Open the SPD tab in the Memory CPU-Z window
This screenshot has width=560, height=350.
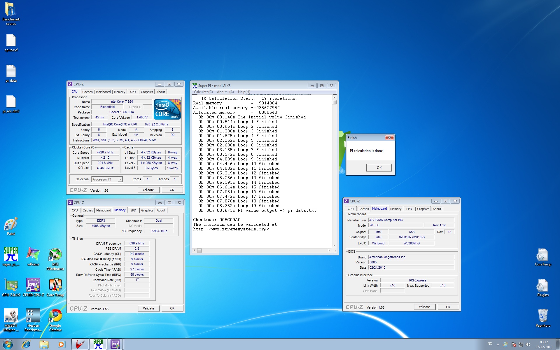pyautogui.click(x=133, y=210)
